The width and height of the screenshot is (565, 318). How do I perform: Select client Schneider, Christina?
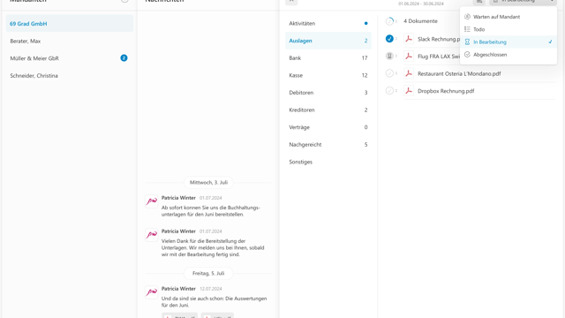(x=70, y=76)
